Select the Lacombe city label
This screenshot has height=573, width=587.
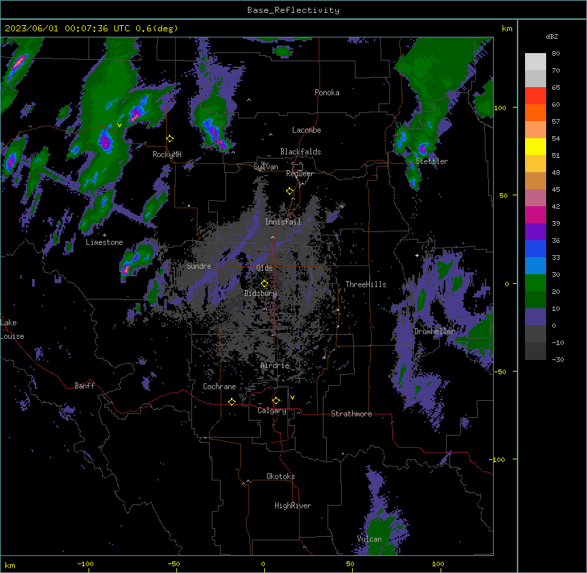coord(306,130)
